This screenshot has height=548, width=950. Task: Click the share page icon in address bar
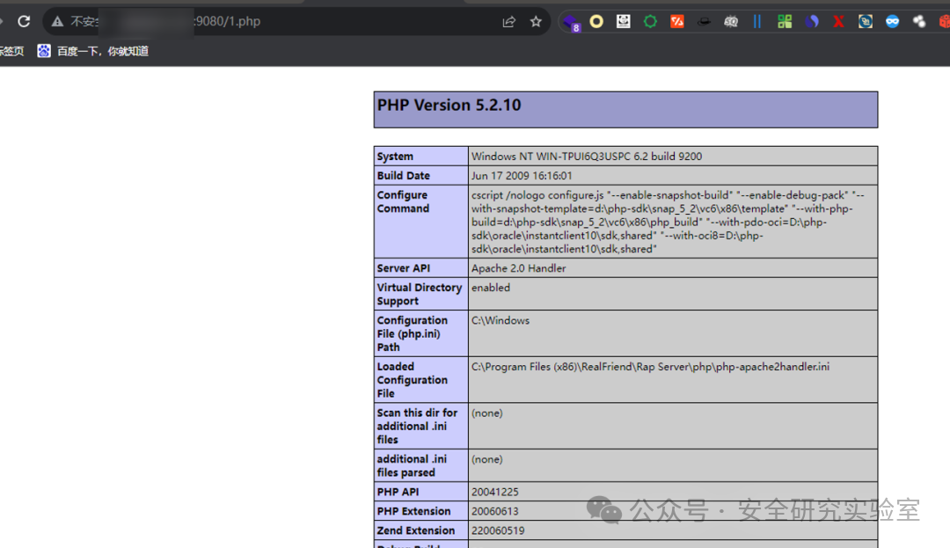point(509,22)
